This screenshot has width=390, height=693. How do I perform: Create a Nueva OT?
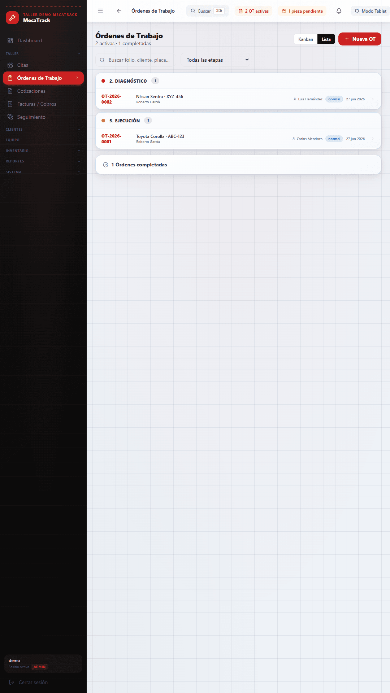pos(360,39)
